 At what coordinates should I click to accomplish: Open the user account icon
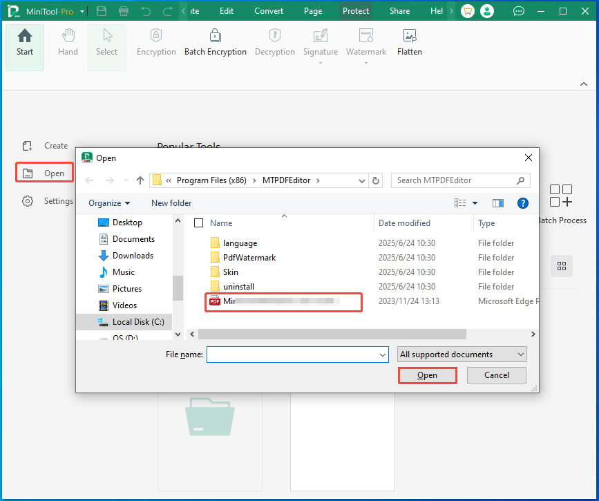[x=487, y=11]
